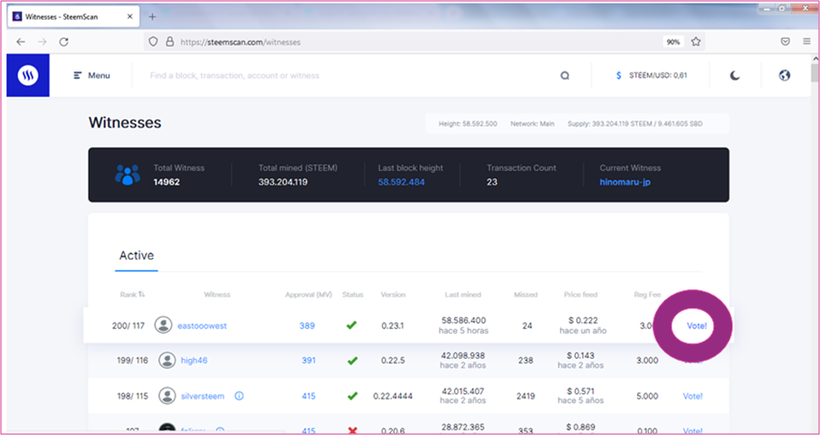Click the Total Witness people icon
The image size is (820, 435).
pyautogui.click(x=128, y=175)
